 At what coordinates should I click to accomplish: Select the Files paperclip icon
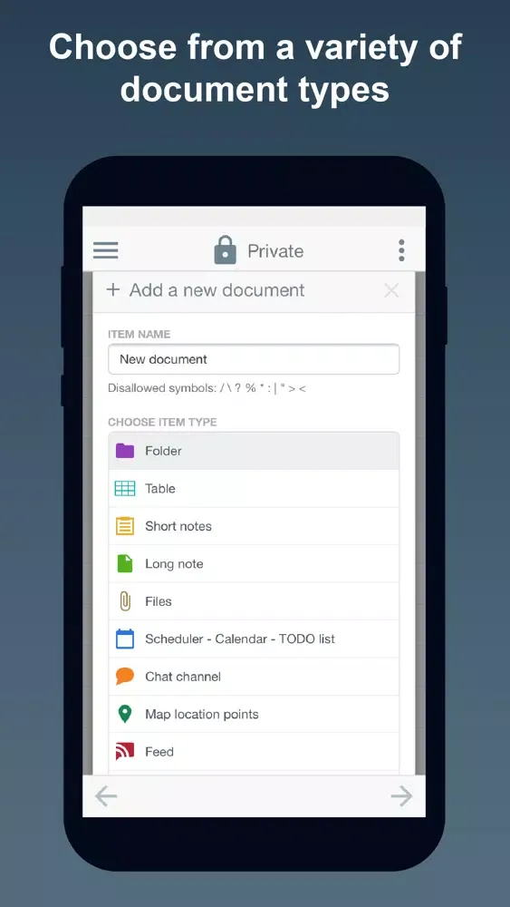coord(125,601)
